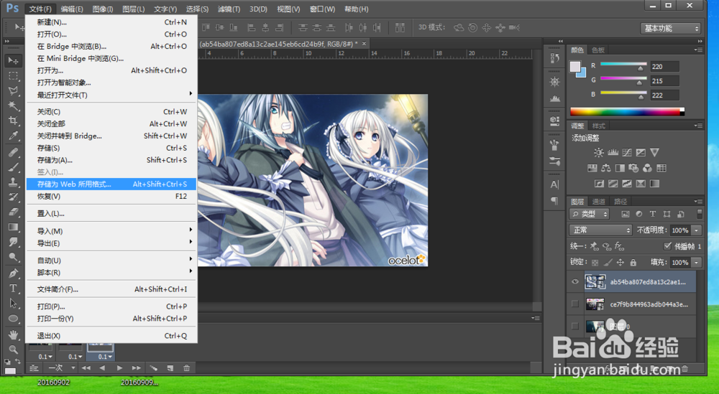This screenshot has width=719, height=394.
Task: Go to the first animation frame
Action: point(86,368)
